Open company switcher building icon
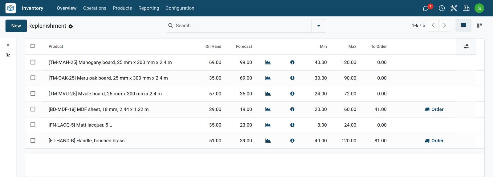The height and width of the screenshot is (177, 493). 466,8
